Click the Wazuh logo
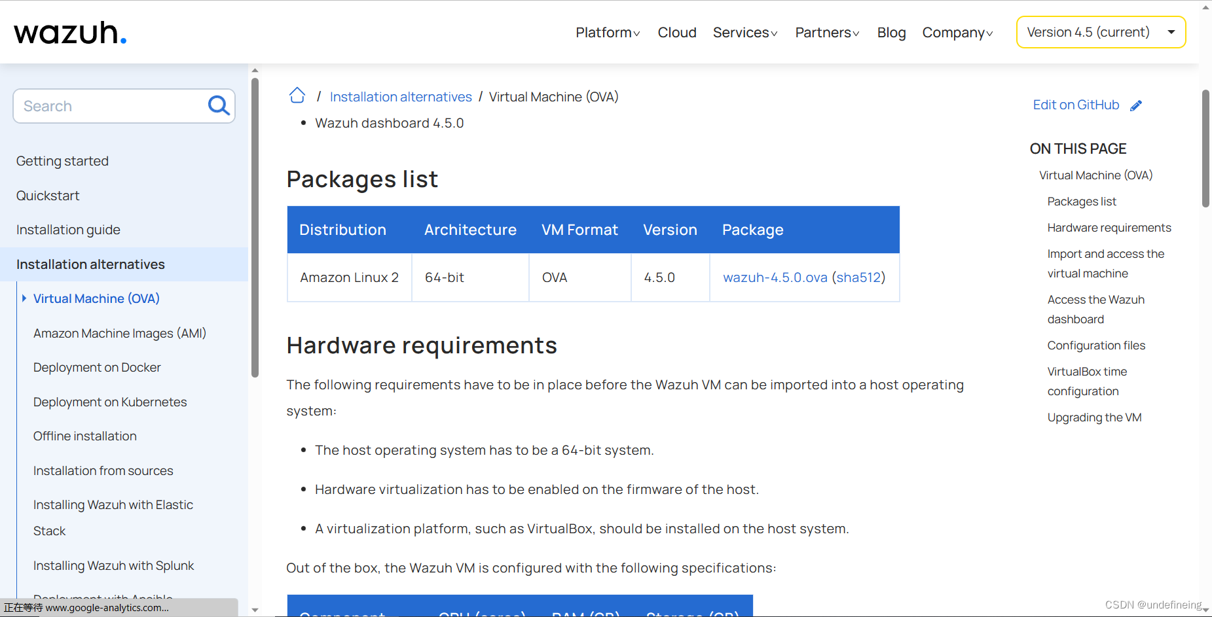Screen dimensions: 1212x617 (x=70, y=32)
